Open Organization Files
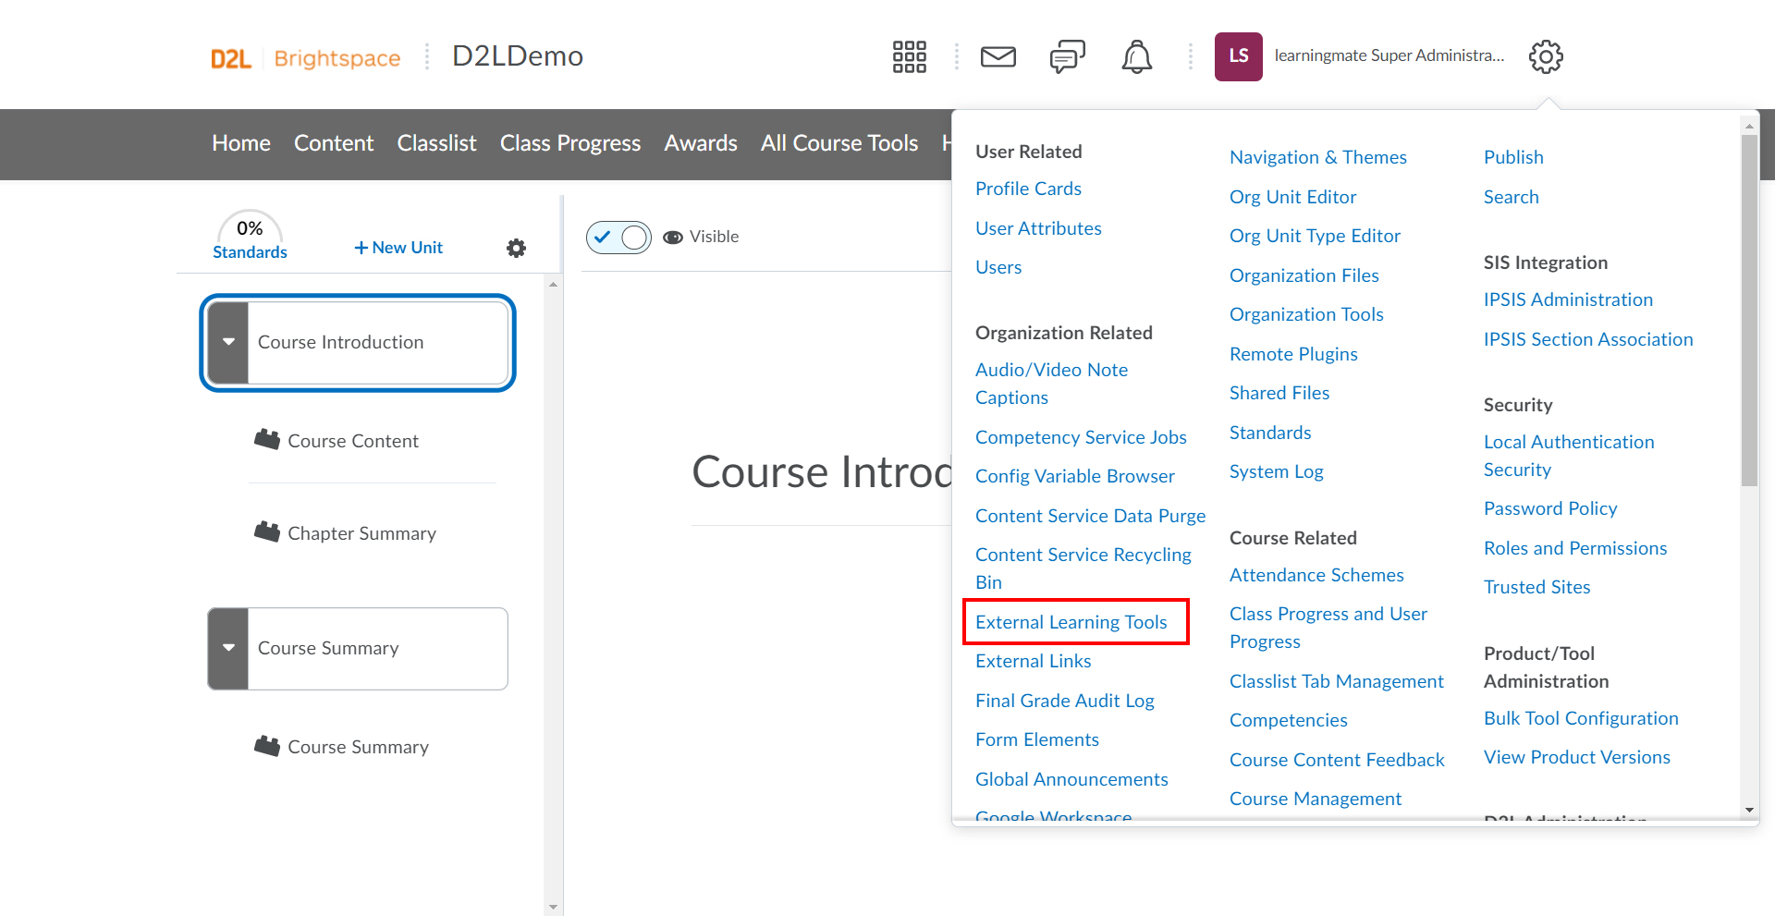Screen dimensions: 1775x916 1304,275
